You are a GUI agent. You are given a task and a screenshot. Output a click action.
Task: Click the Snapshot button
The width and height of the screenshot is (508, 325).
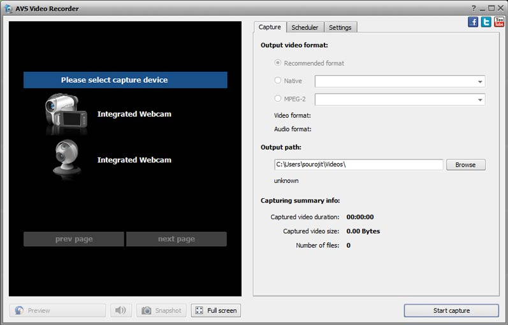point(161,310)
